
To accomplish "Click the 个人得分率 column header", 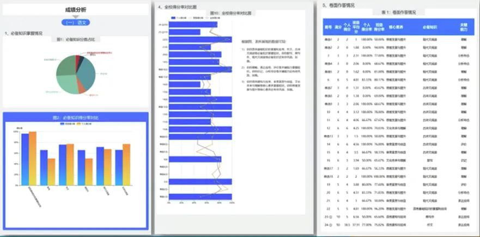I will (x=367, y=27).
